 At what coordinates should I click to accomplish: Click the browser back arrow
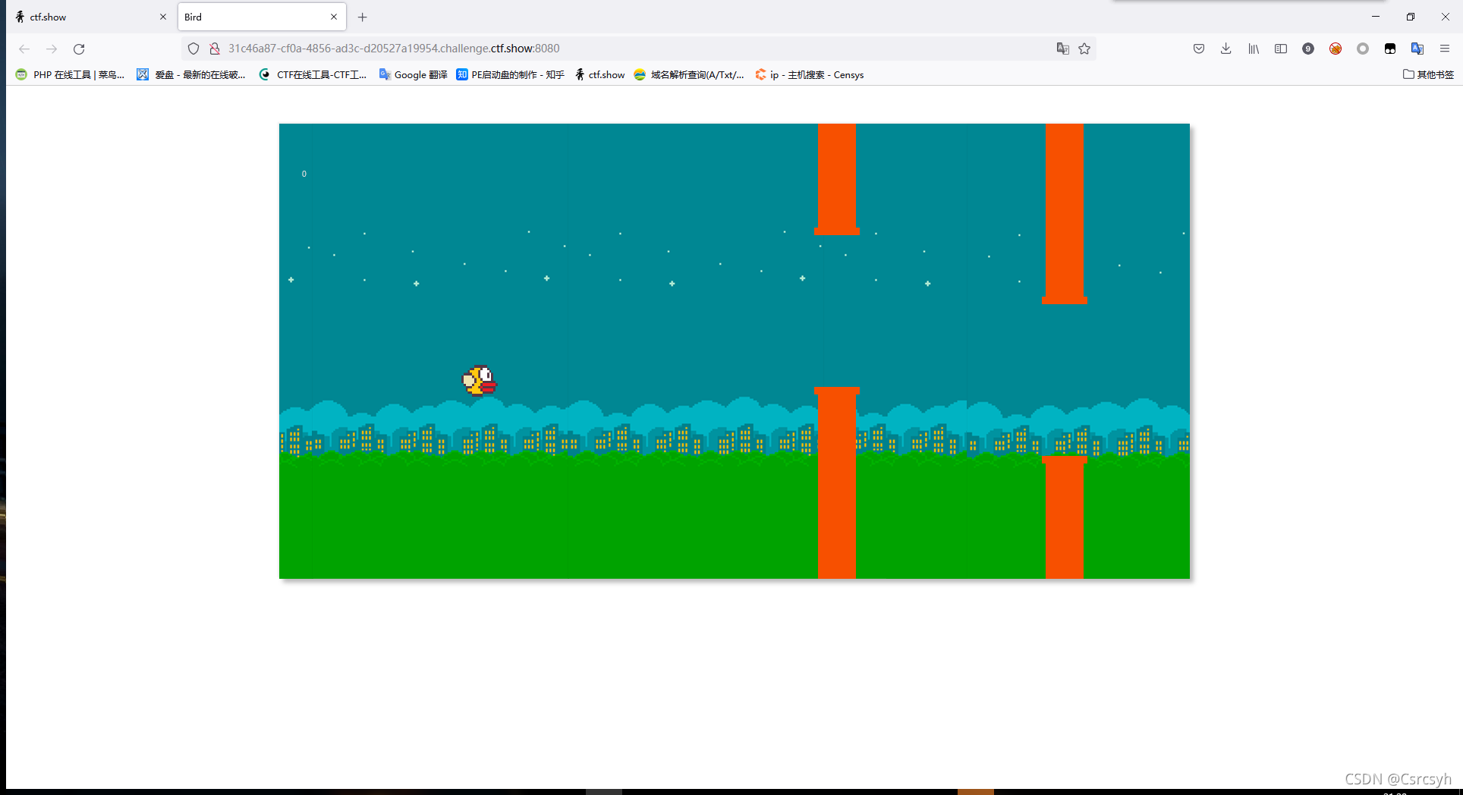point(24,49)
